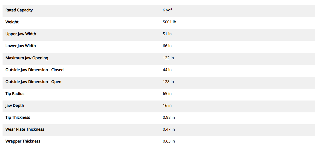The image size is (319, 160).
Task: Click the Wrapper Thickness label
Action: pos(23,141)
